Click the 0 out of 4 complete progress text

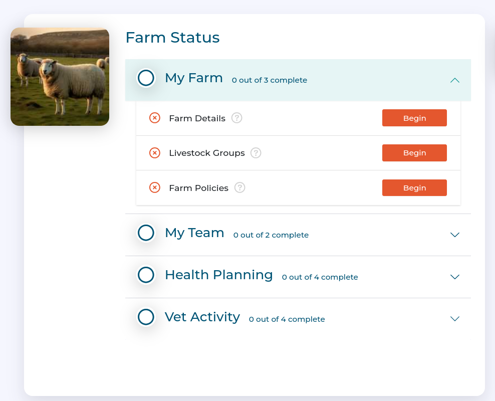point(320,277)
